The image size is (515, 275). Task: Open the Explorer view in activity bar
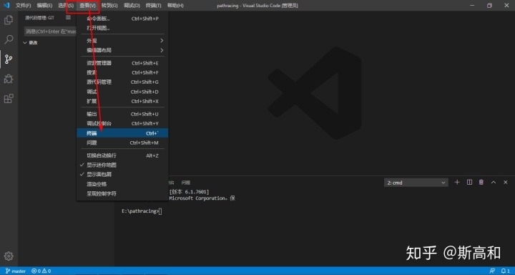click(9, 20)
